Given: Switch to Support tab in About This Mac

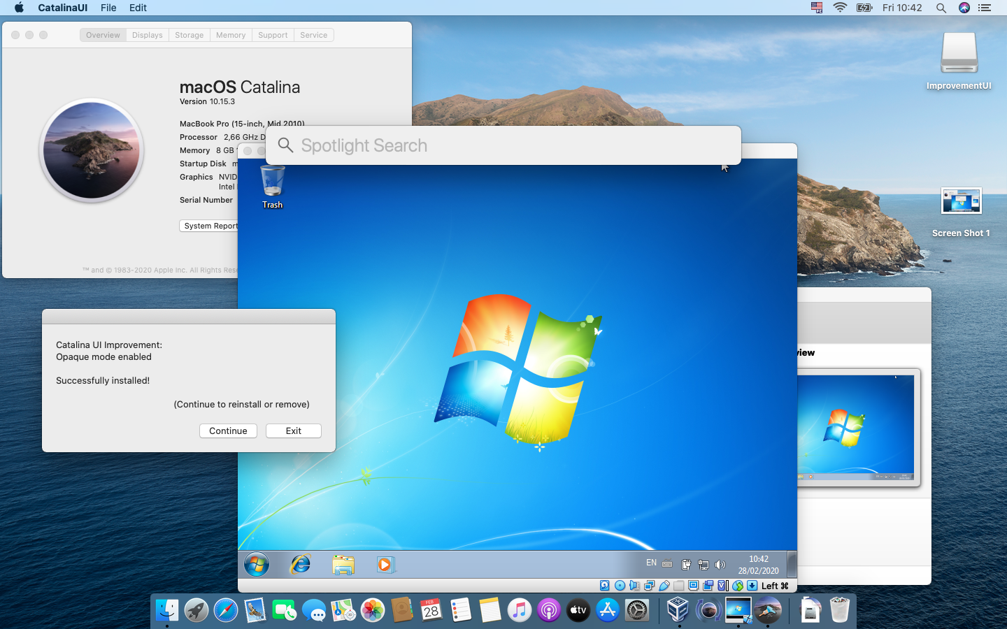Looking at the screenshot, I should [273, 35].
